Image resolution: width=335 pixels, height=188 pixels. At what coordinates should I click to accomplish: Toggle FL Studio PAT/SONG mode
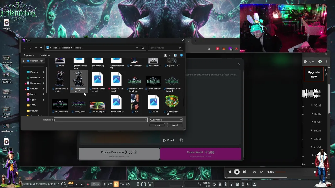pos(71,184)
